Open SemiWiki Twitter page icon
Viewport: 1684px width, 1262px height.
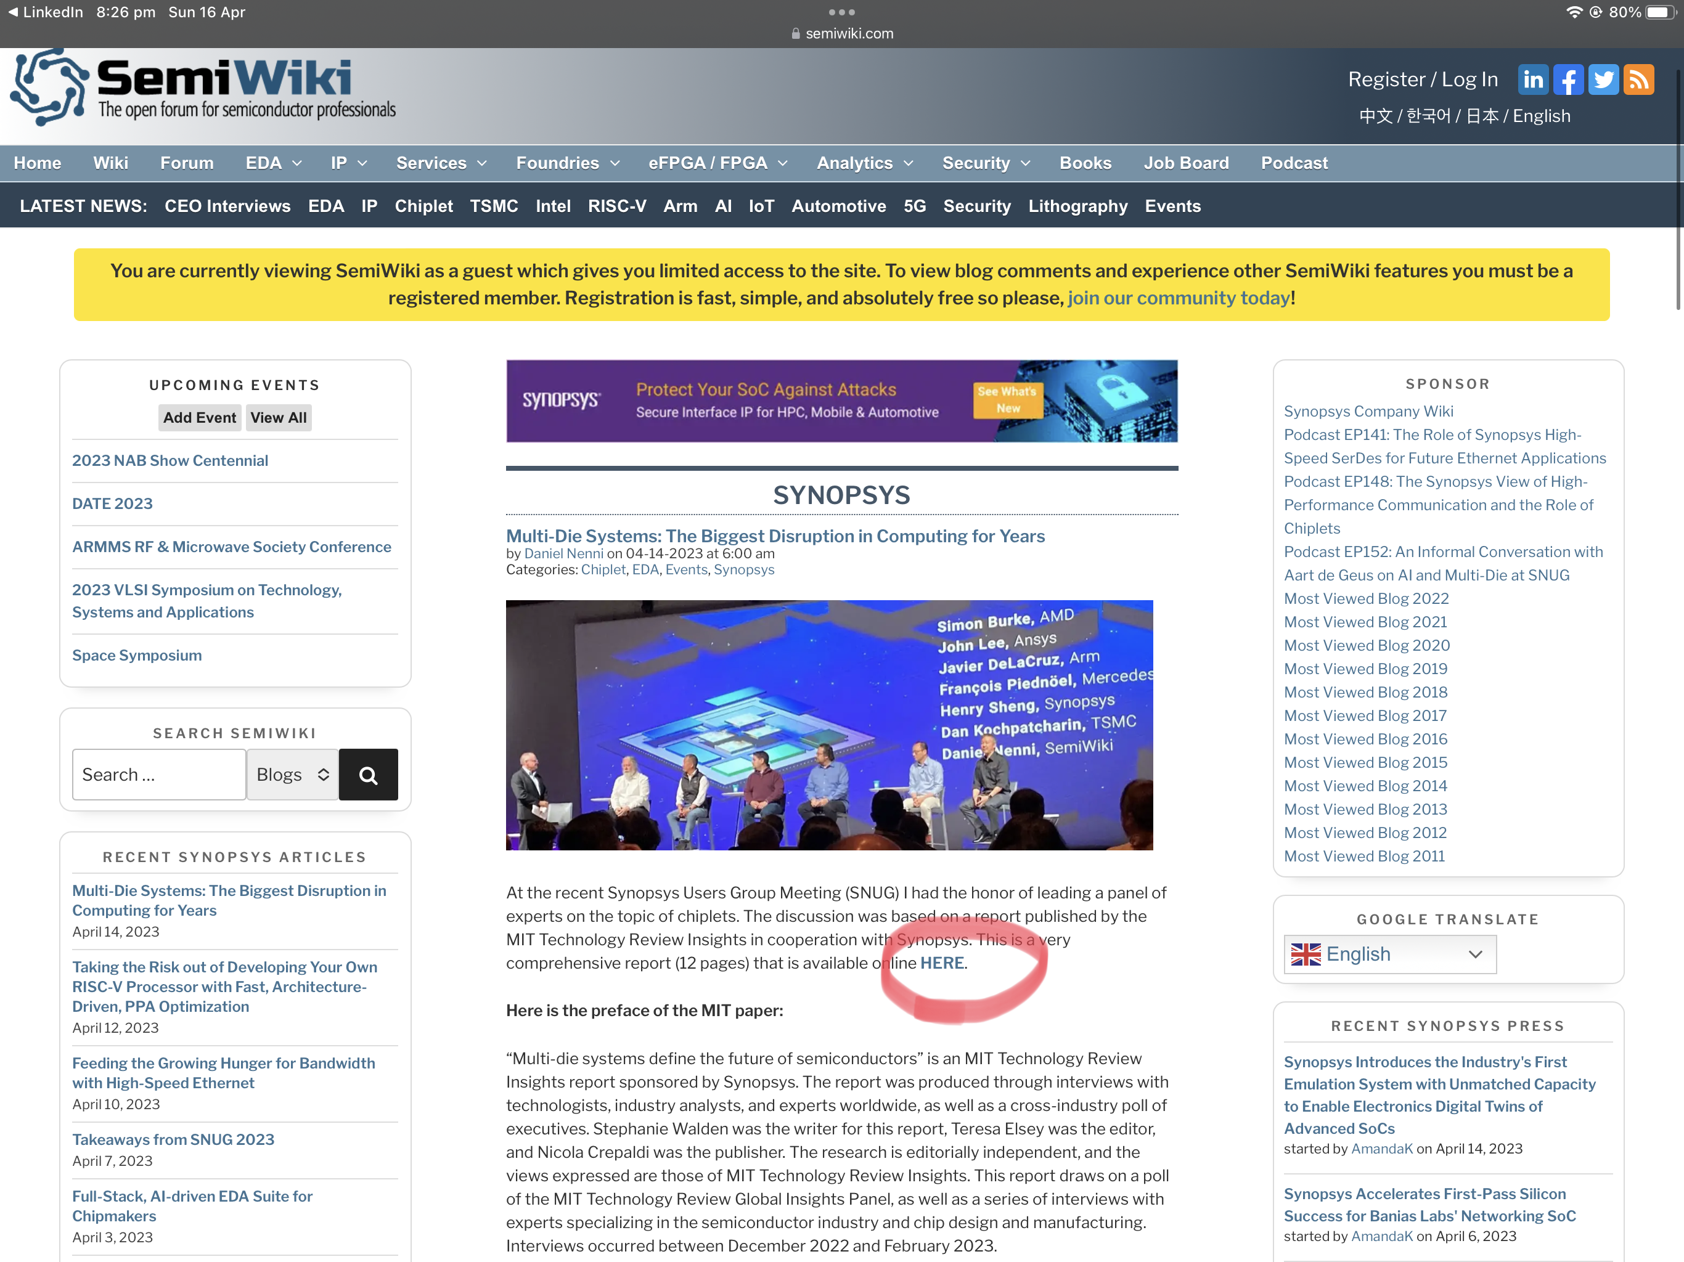click(1603, 80)
